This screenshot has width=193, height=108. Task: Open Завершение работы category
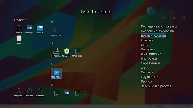[x=156, y=86]
